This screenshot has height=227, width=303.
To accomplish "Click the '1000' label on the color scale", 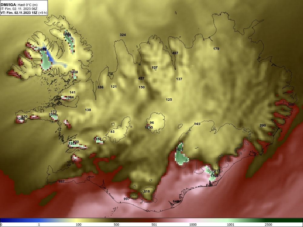I will [x=193, y=225].
